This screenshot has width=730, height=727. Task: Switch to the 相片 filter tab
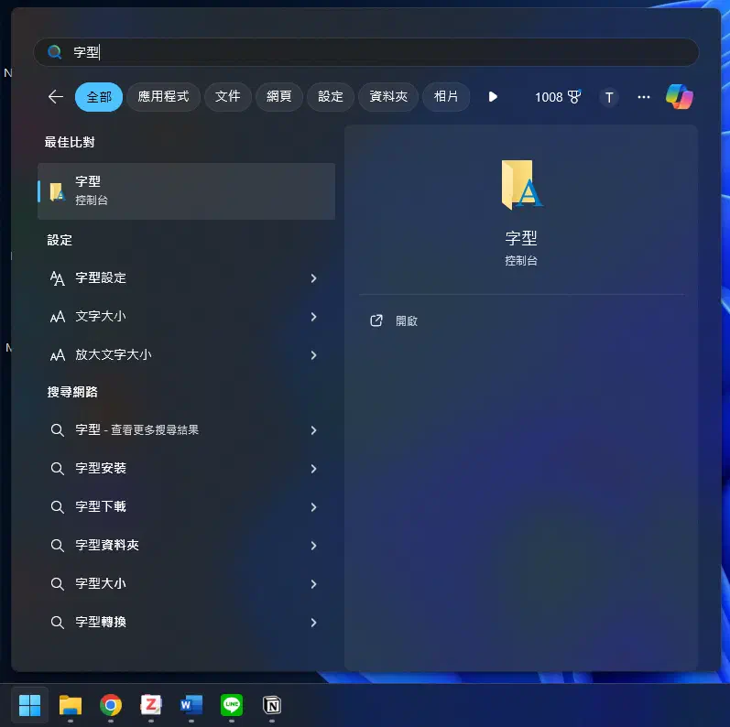(x=446, y=97)
